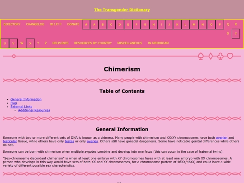Viewport: 244px width, 183px height.
Task: Select the letter T index
Action: (236, 33)
